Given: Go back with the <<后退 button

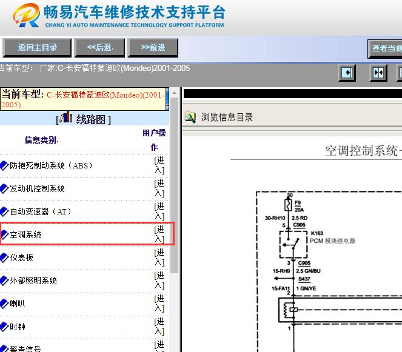Looking at the screenshot, I should point(99,48).
